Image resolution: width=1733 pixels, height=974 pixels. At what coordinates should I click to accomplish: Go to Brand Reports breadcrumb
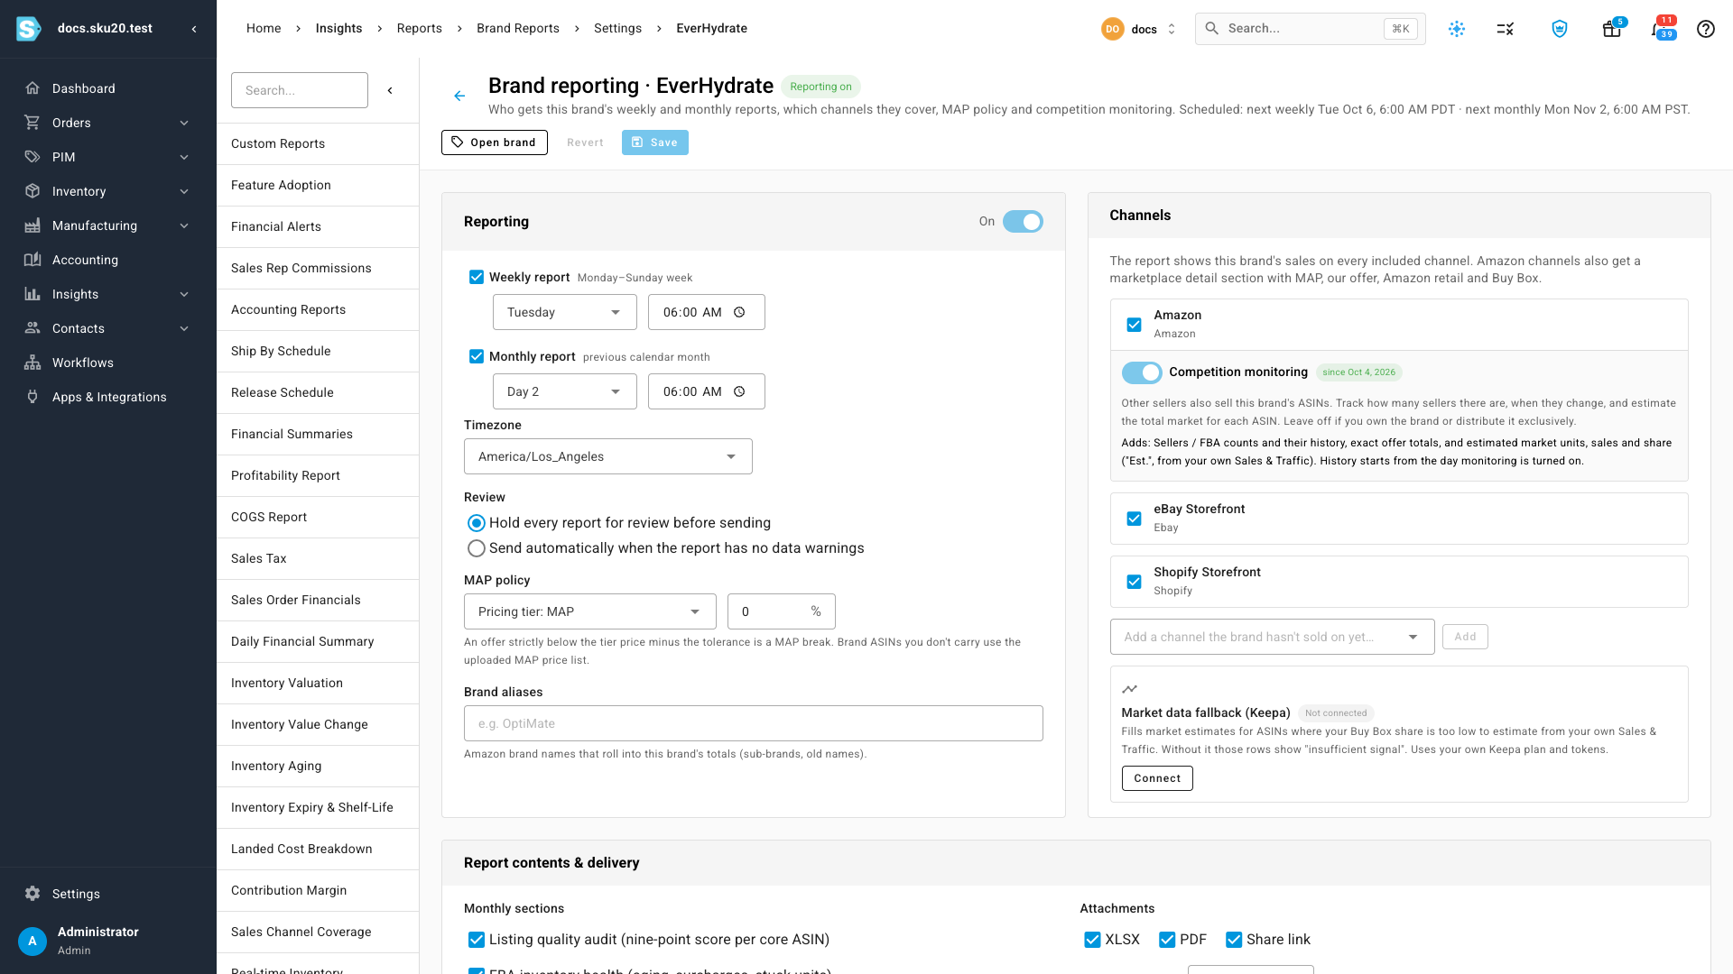pyautogui.click(x=518, y=28)
